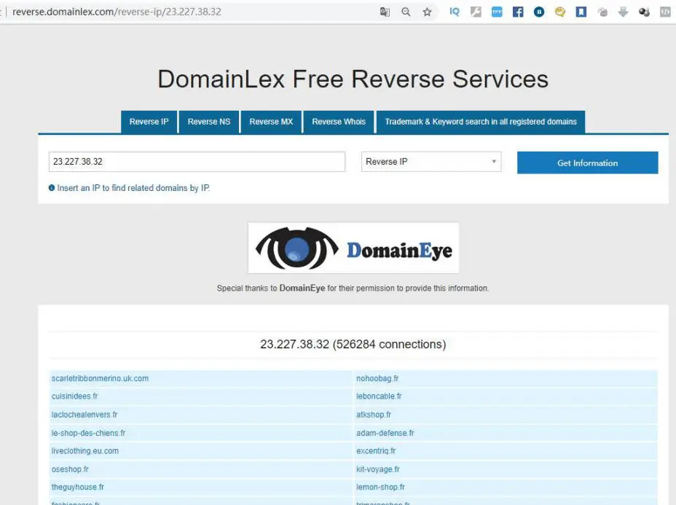676x505 pixels.
Task: Select the Reverse Whois tab
Action: [339, 122]
